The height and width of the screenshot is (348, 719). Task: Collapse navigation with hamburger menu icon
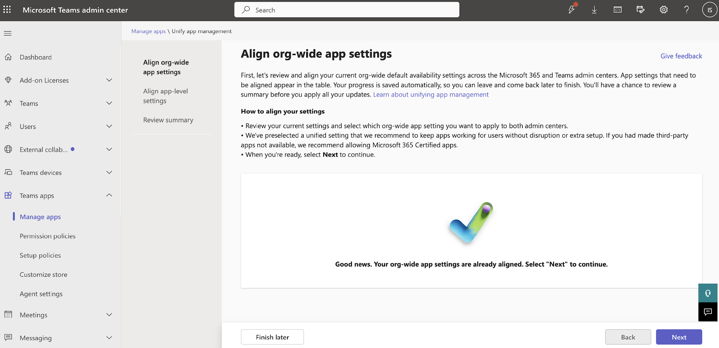coord(8,33)
